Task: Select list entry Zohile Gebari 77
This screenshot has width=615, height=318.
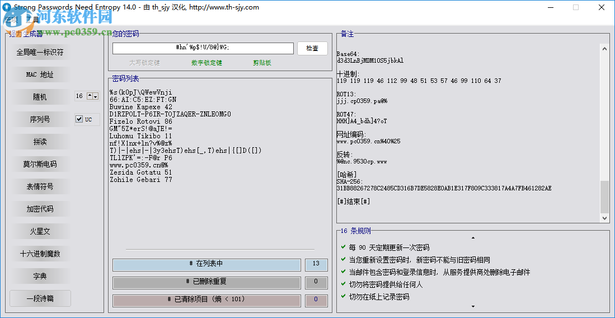Action: 141,180
